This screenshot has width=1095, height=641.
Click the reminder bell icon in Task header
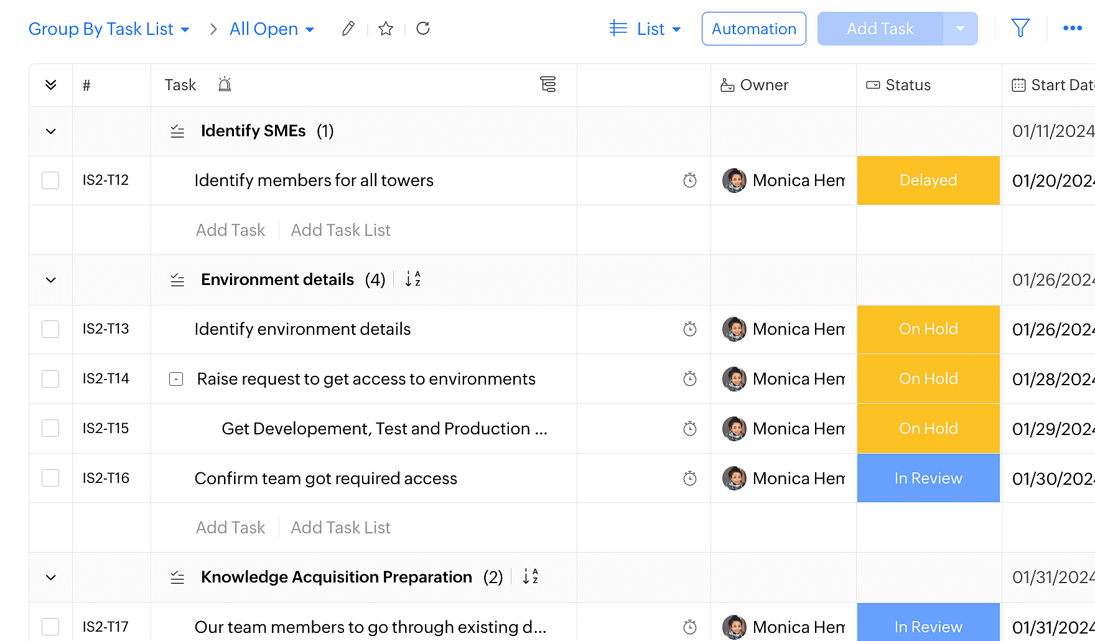[x=225, y=85]
